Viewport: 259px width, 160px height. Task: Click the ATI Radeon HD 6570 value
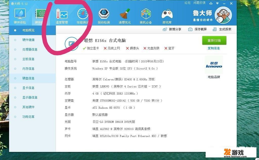tap(114, 108)
